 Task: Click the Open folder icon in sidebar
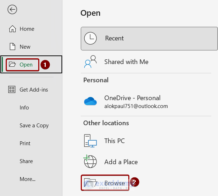[x=12, y=65]
